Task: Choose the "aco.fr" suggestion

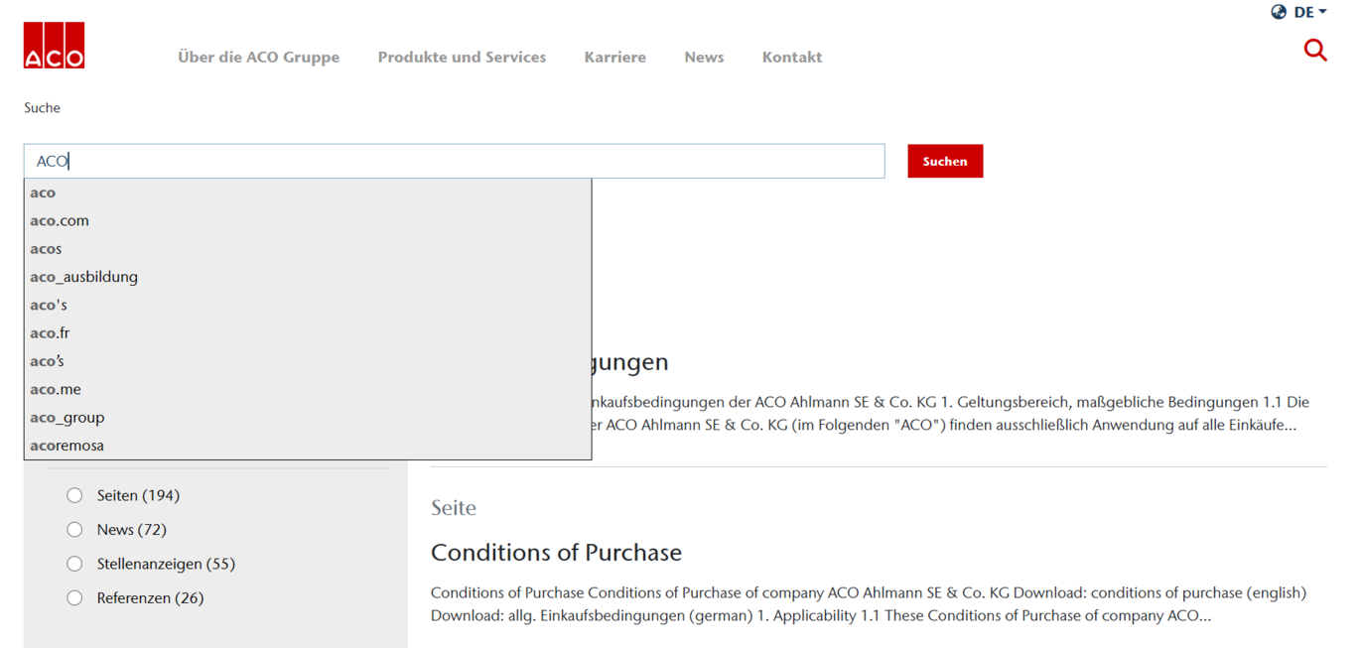Action: tap(308, 332)
